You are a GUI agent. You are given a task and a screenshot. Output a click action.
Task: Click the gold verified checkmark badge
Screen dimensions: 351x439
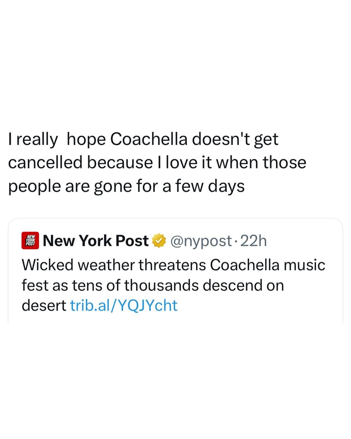coord(159,241)
